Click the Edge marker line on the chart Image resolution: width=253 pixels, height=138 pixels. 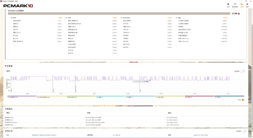[140, 83]
